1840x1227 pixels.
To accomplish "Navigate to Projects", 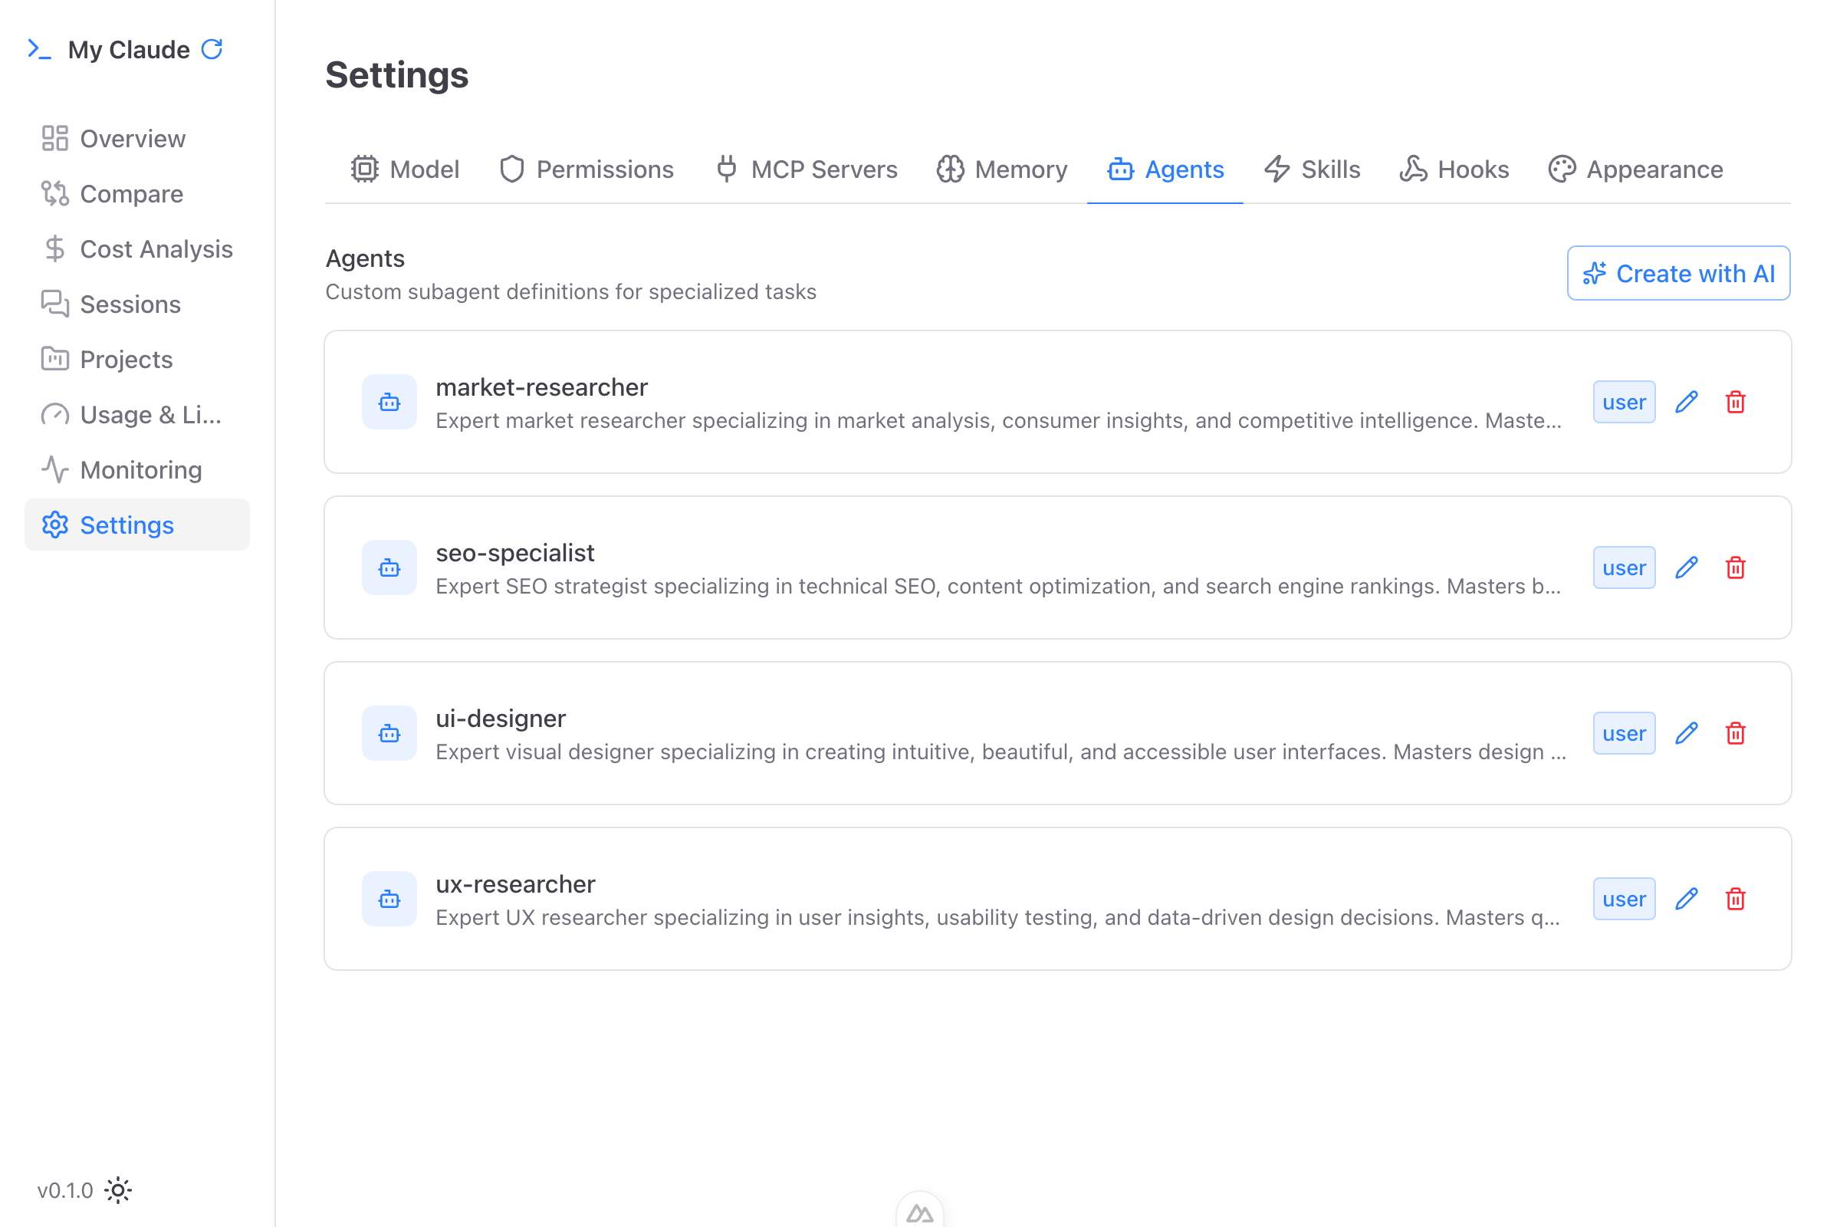I will click(137, 359).
